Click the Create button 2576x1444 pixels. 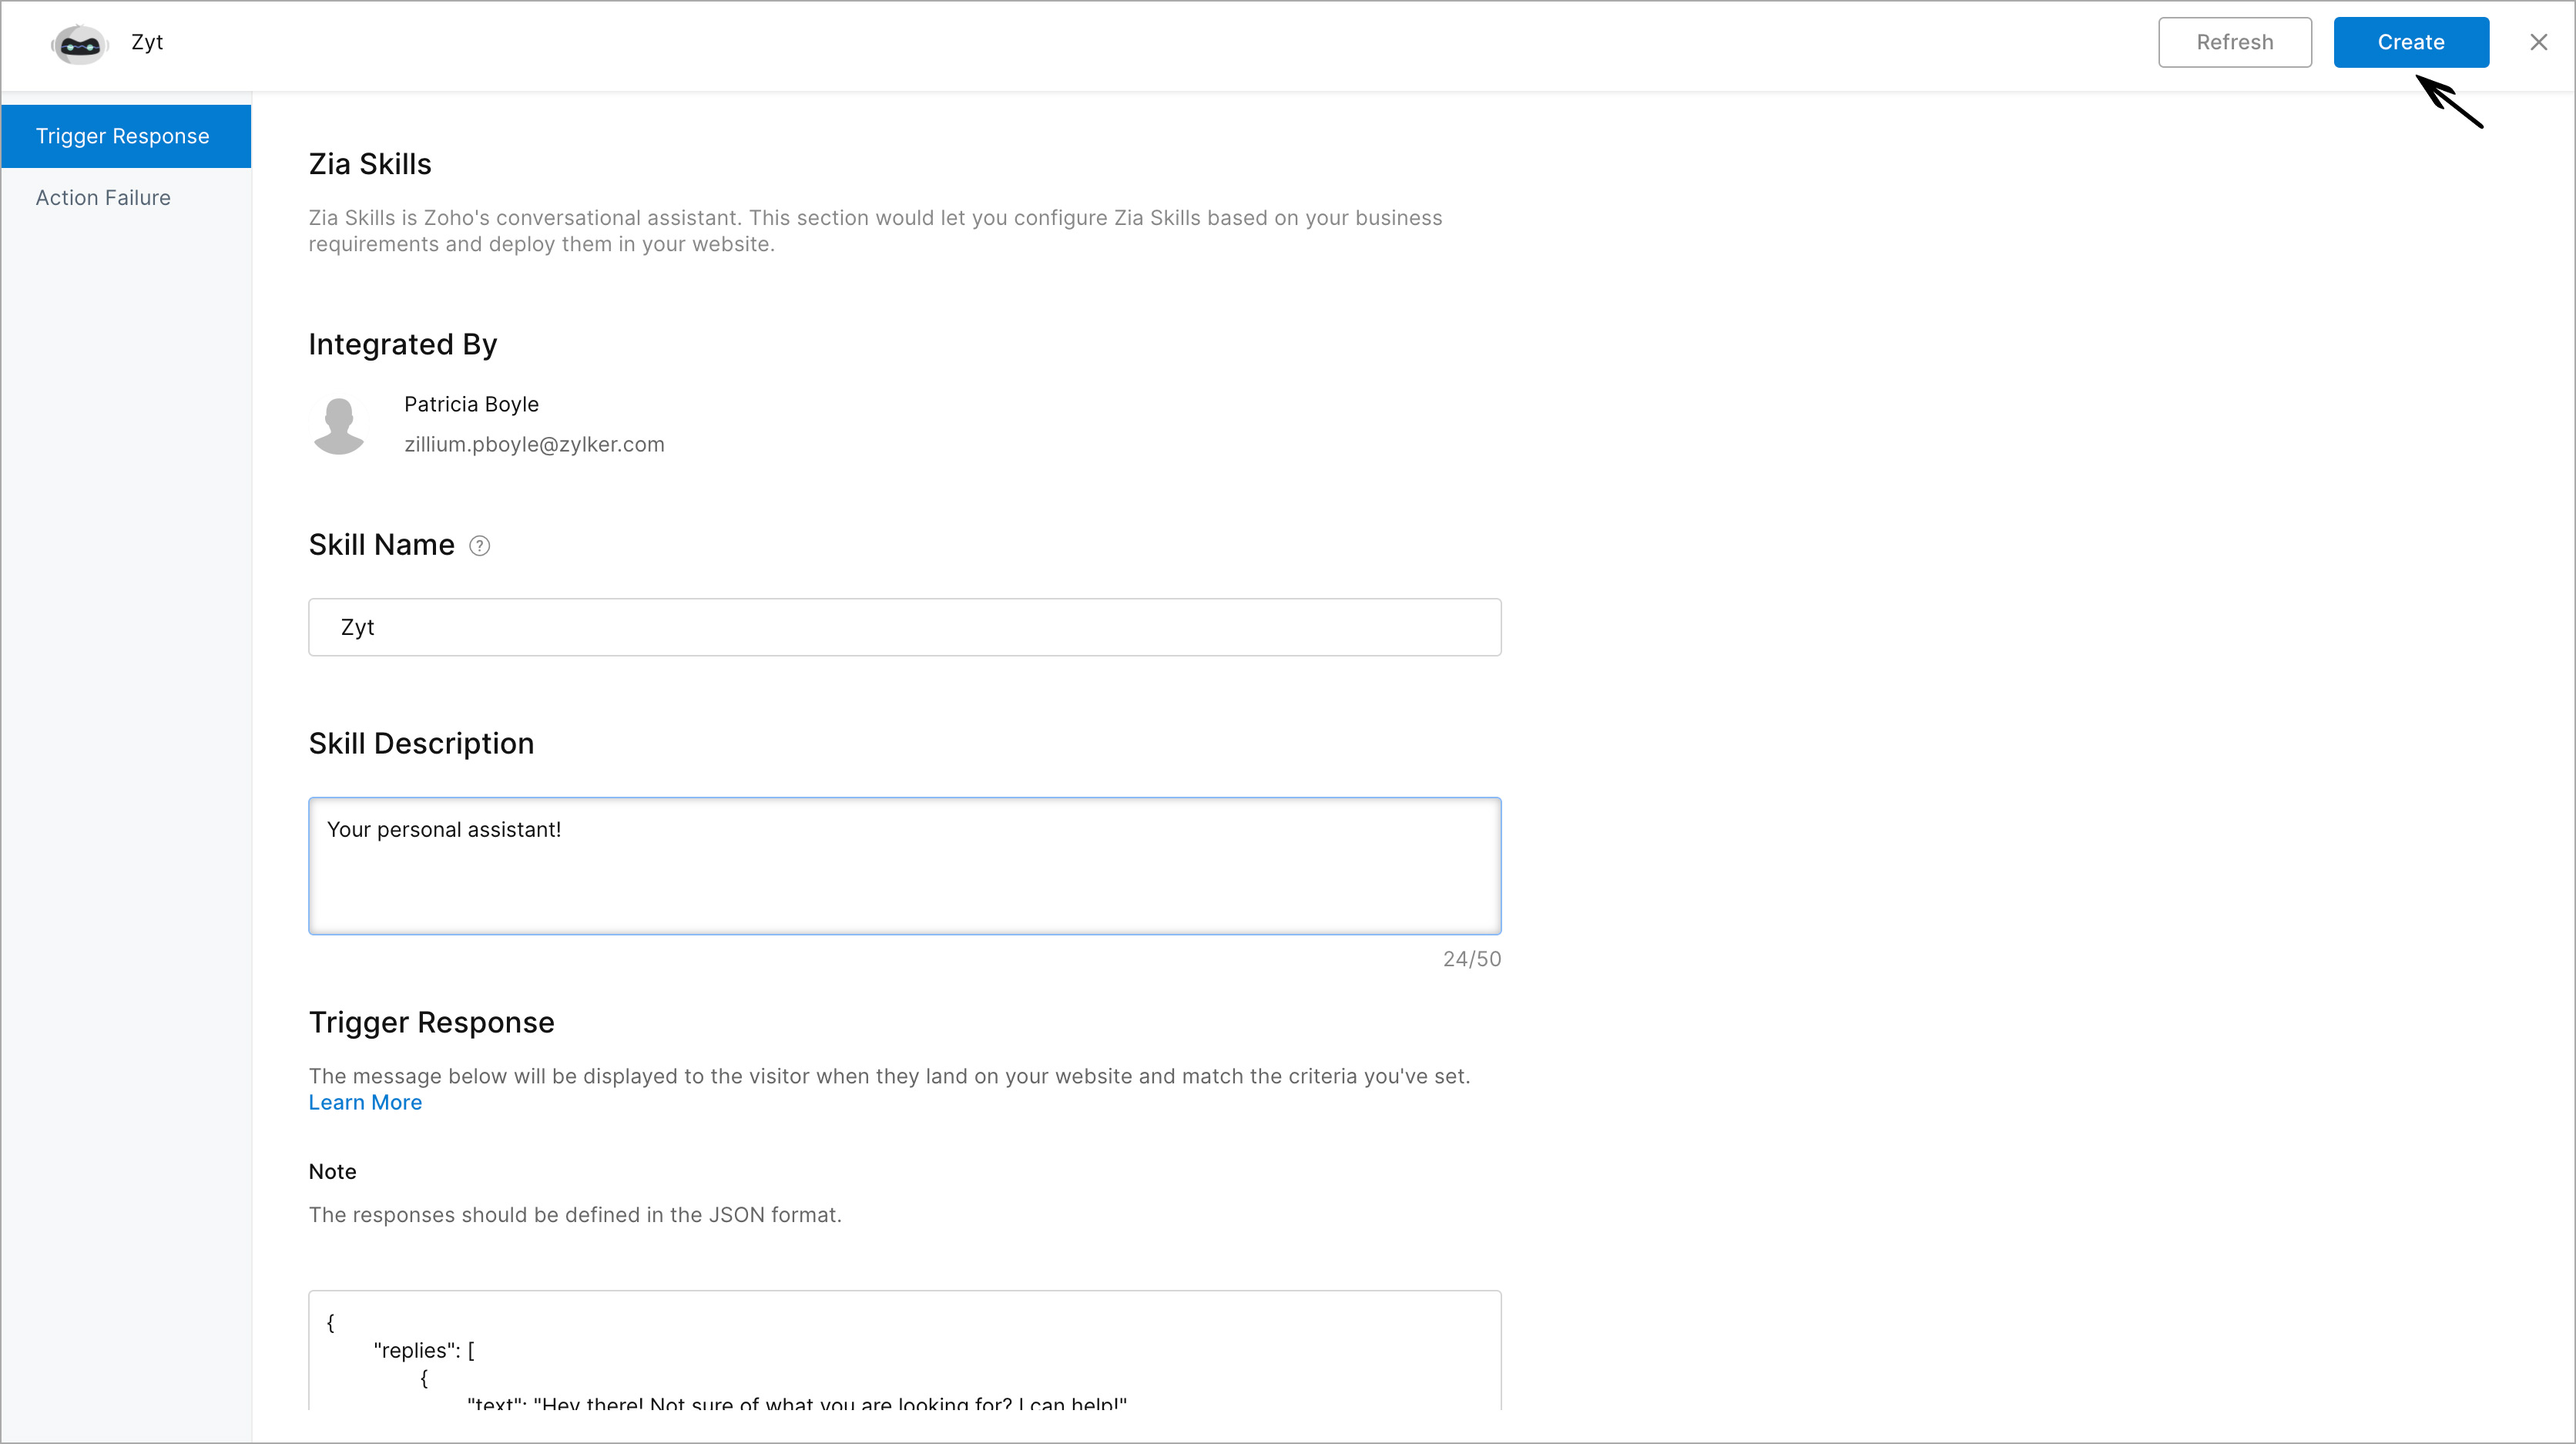[x=2411, y=42]
